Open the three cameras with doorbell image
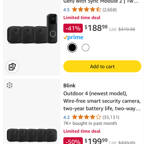147x144 pixels. tap(32, 29)
